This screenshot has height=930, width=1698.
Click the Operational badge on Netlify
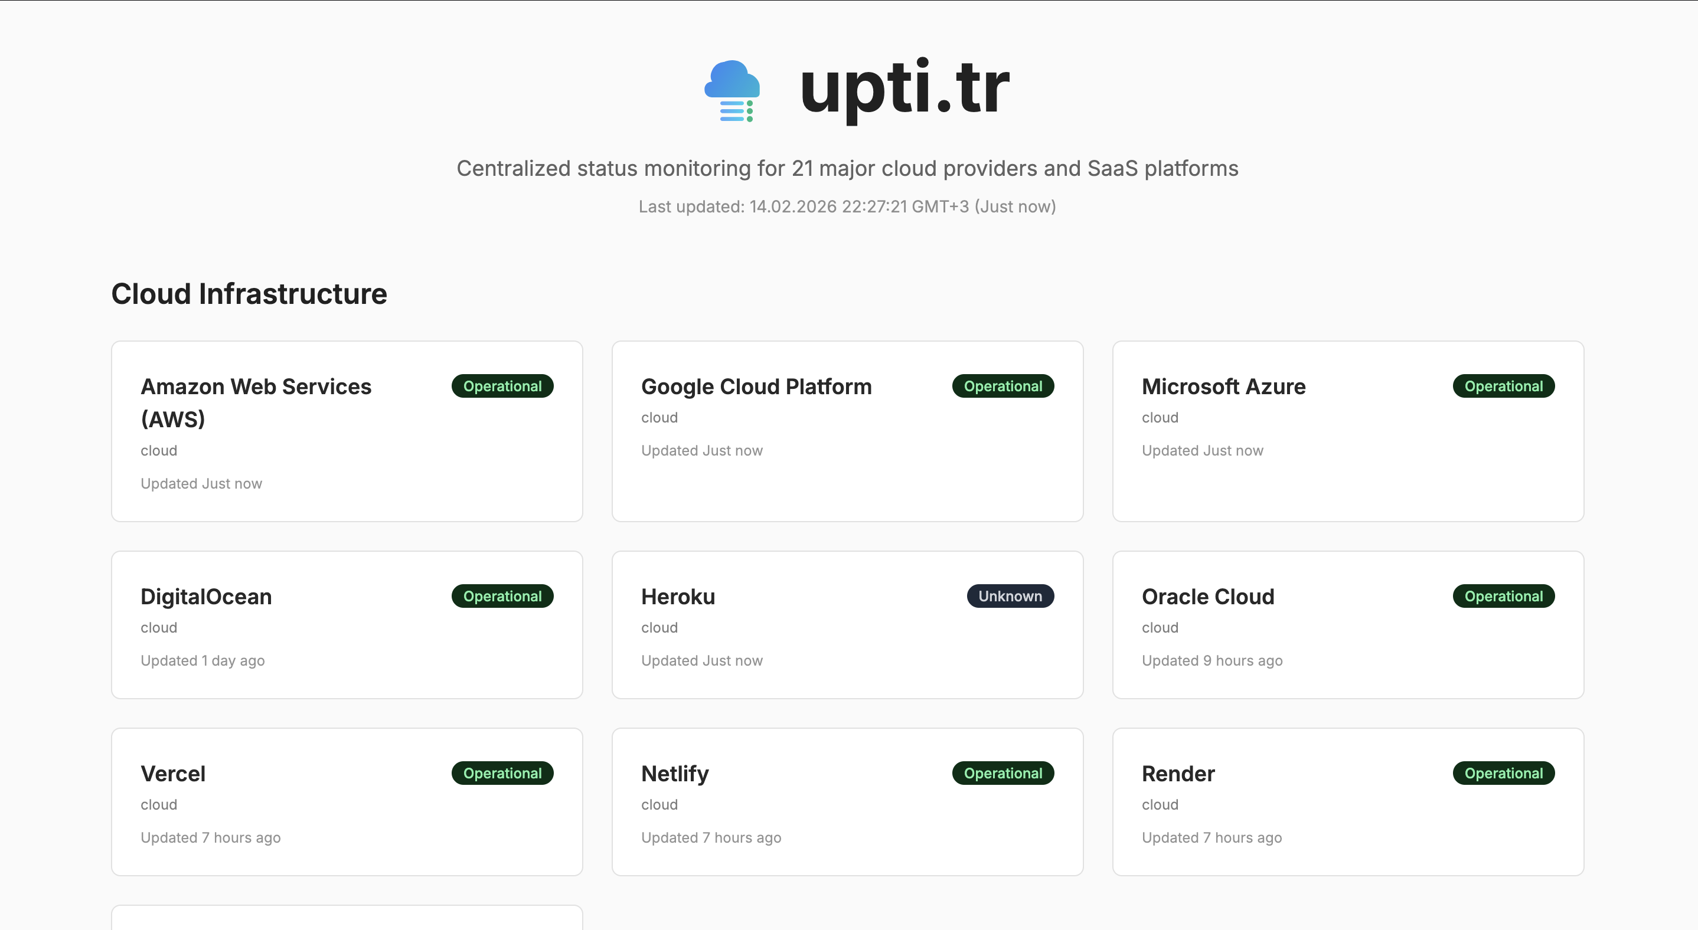click(x=1003, y=772)
